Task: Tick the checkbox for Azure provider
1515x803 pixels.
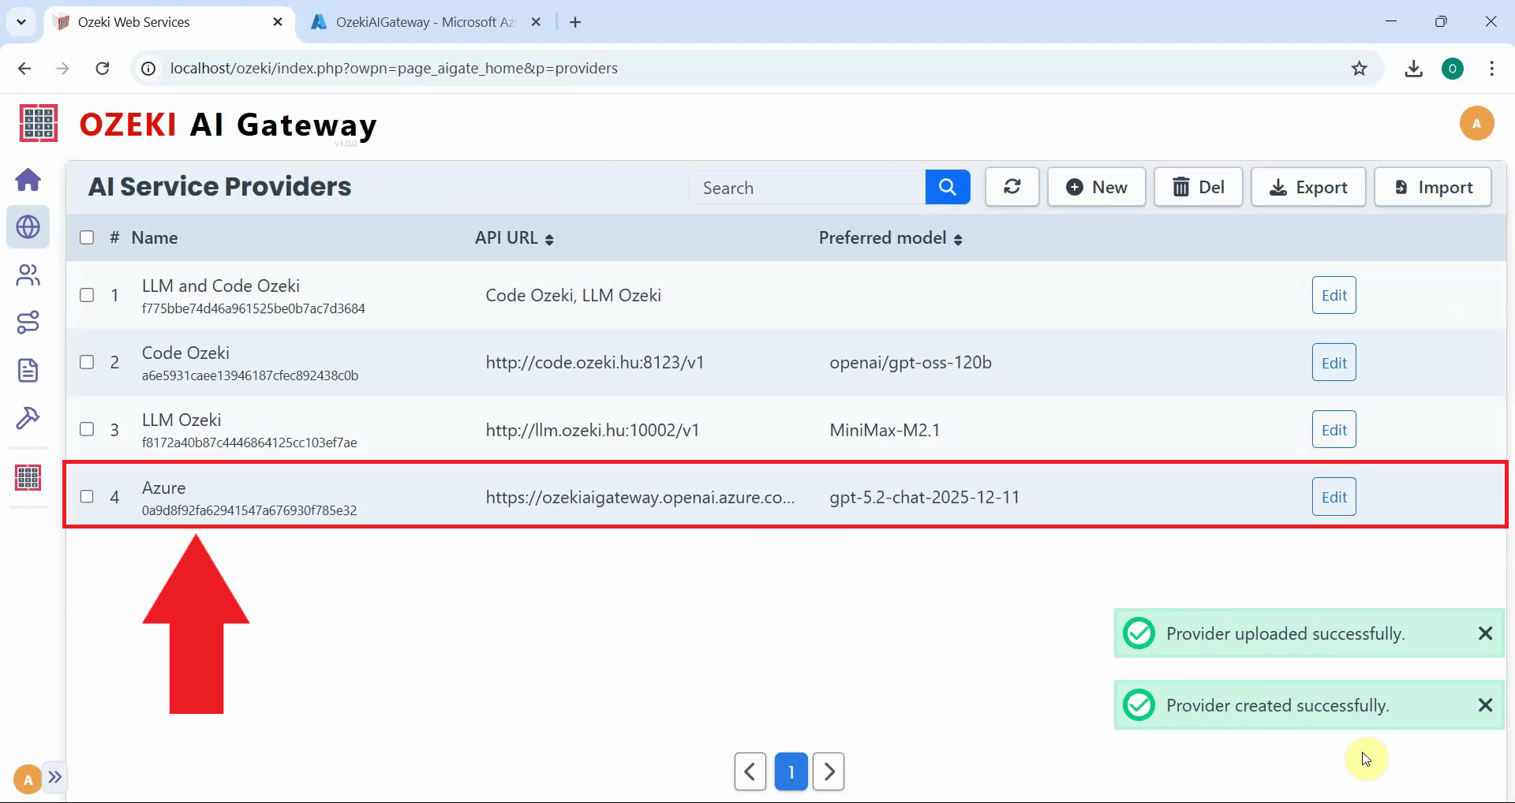Action: (x=87, y=497)
